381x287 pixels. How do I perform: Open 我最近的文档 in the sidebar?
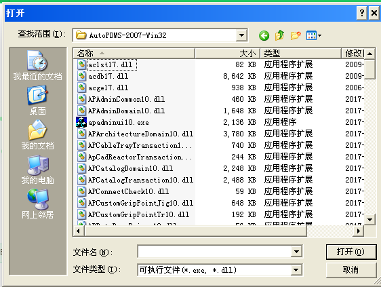pyautogui.click(x=38, y=65)
